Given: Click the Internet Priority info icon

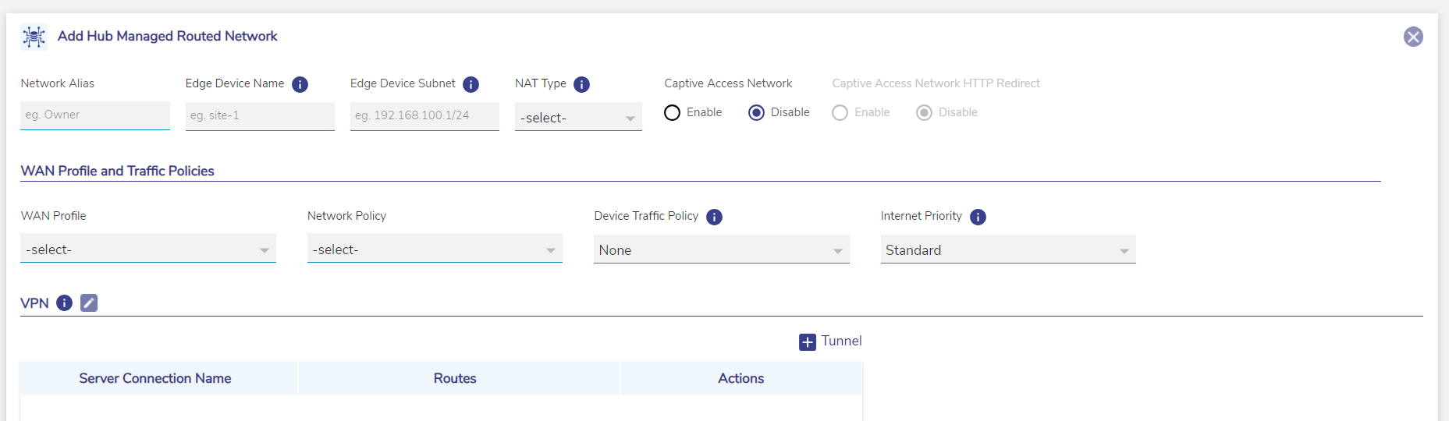Looking at the screenshot, I should coord(978,217).
